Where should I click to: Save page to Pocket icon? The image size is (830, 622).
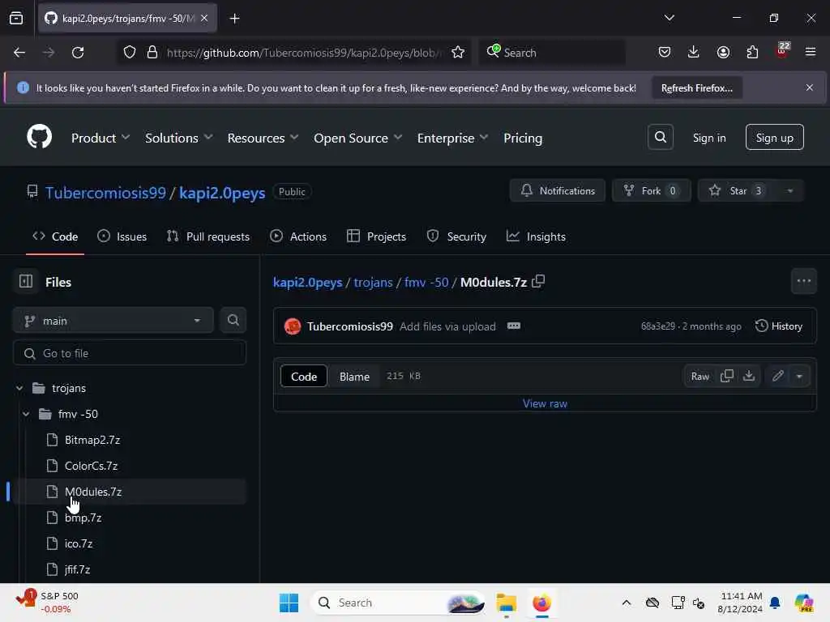point(665,53)
